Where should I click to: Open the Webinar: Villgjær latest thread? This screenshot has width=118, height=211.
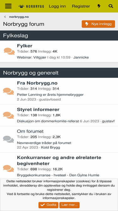32,58
